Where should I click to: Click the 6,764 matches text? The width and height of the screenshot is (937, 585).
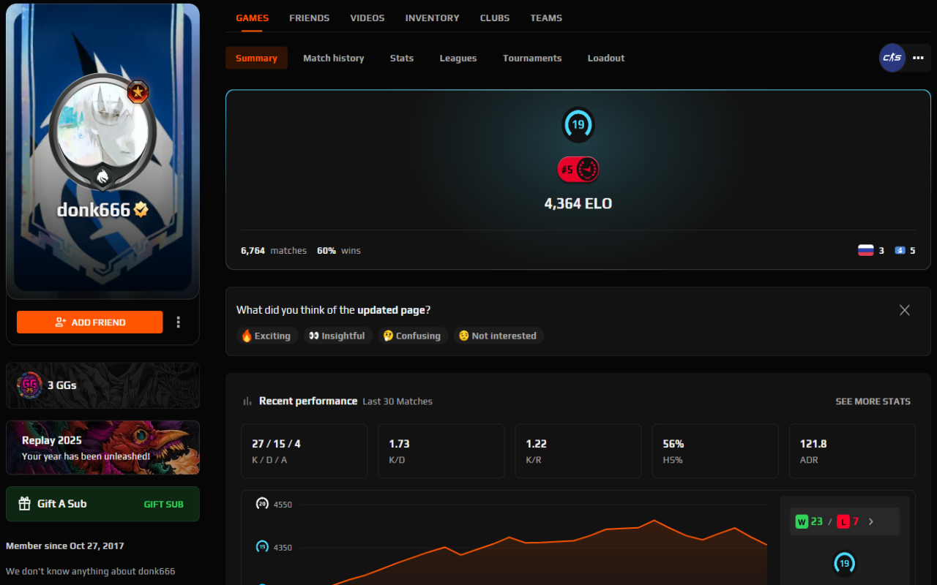pos(274,250)
